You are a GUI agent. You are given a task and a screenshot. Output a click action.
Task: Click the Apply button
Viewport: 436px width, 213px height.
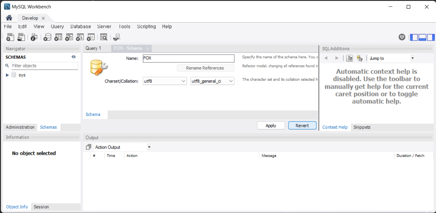(271, 126)
